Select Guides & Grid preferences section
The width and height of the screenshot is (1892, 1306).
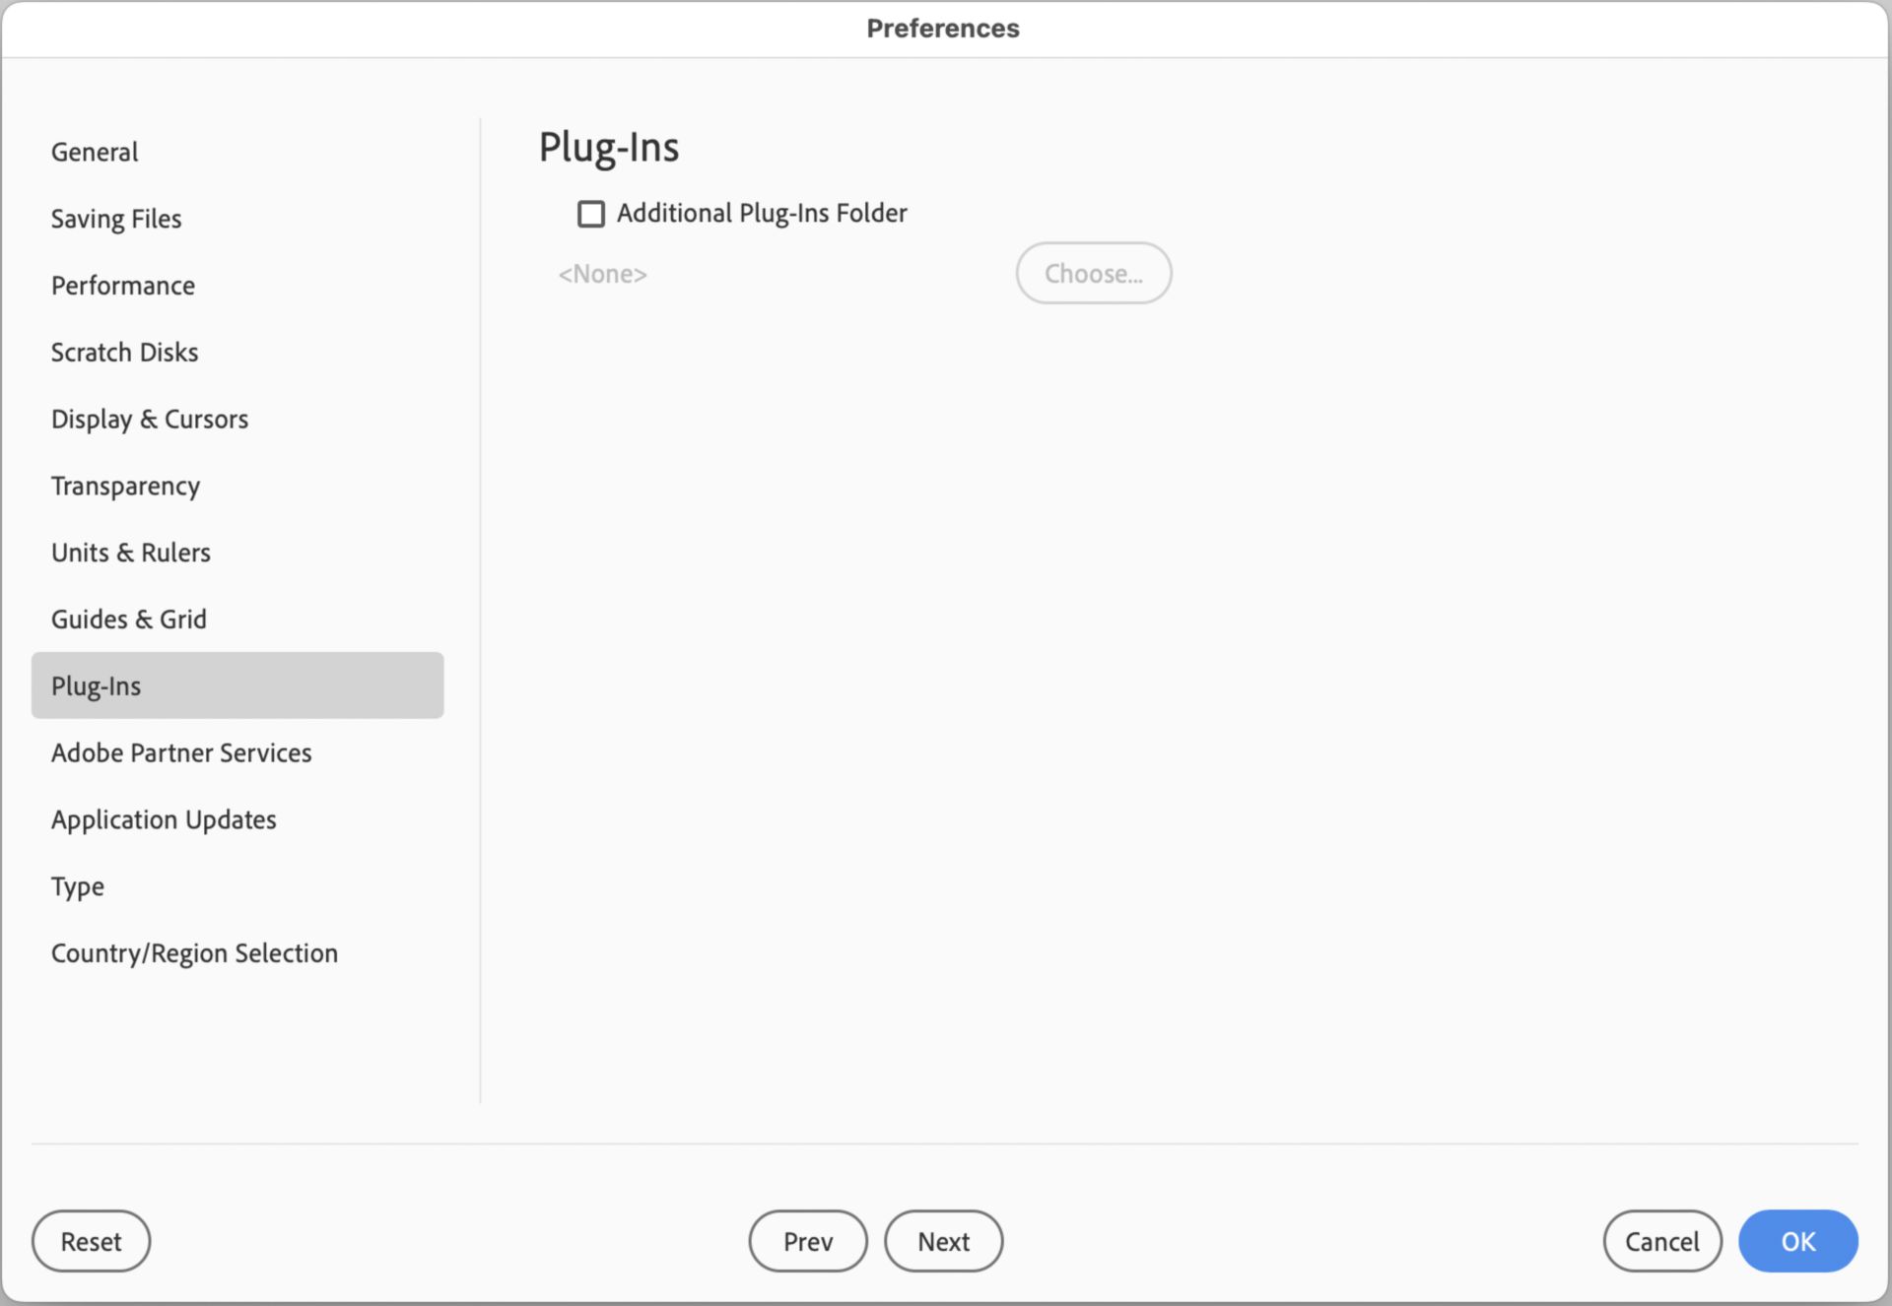pos(128,618)
